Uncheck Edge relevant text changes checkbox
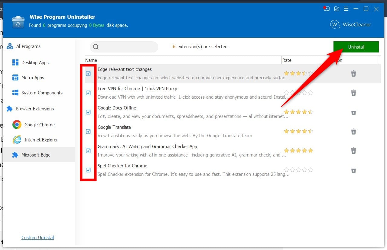Screen dimensions: 387x250 coord(88,74)
